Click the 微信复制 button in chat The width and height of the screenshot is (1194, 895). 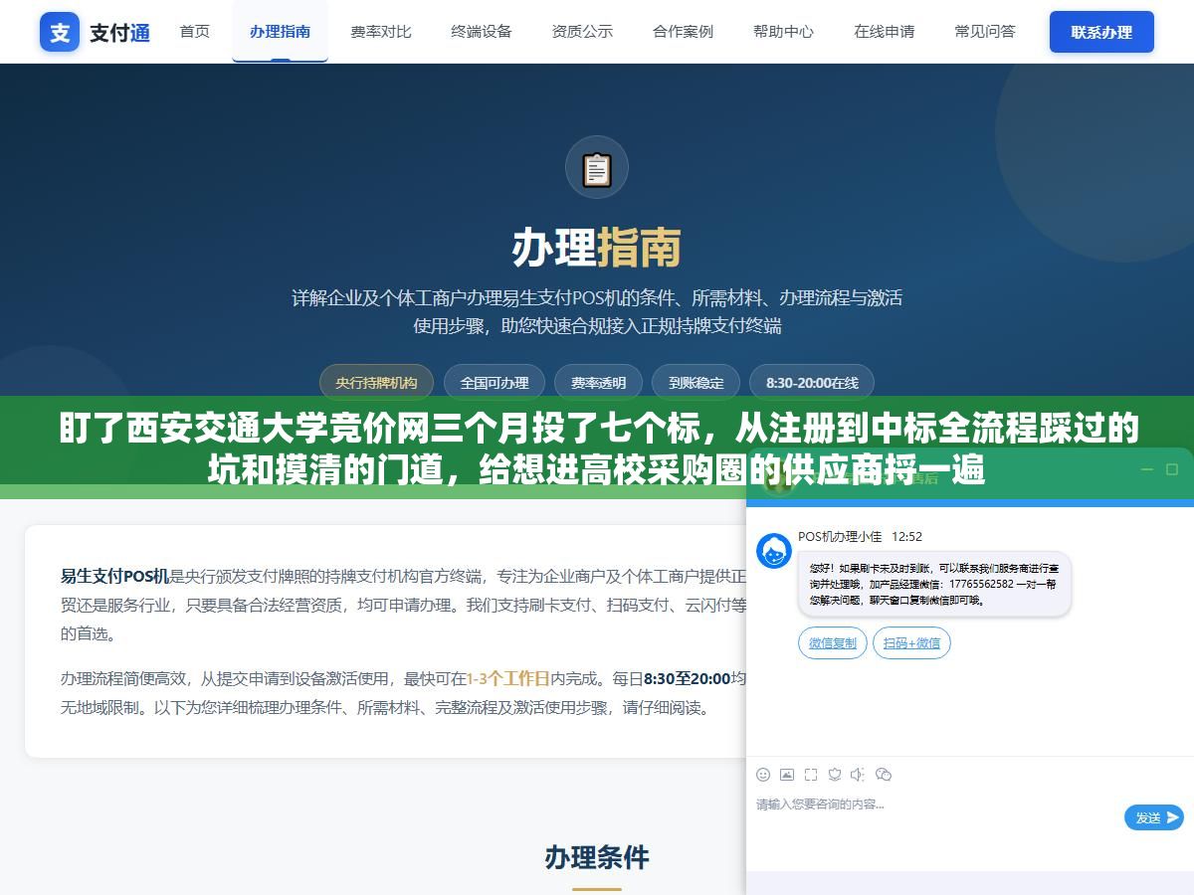click(x=833, y=643)
